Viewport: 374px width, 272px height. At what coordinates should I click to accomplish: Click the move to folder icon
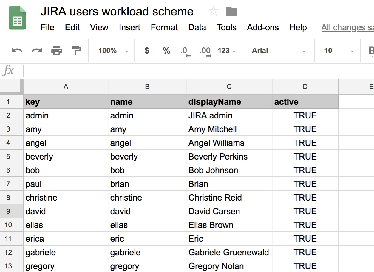(x=231, y=12)
